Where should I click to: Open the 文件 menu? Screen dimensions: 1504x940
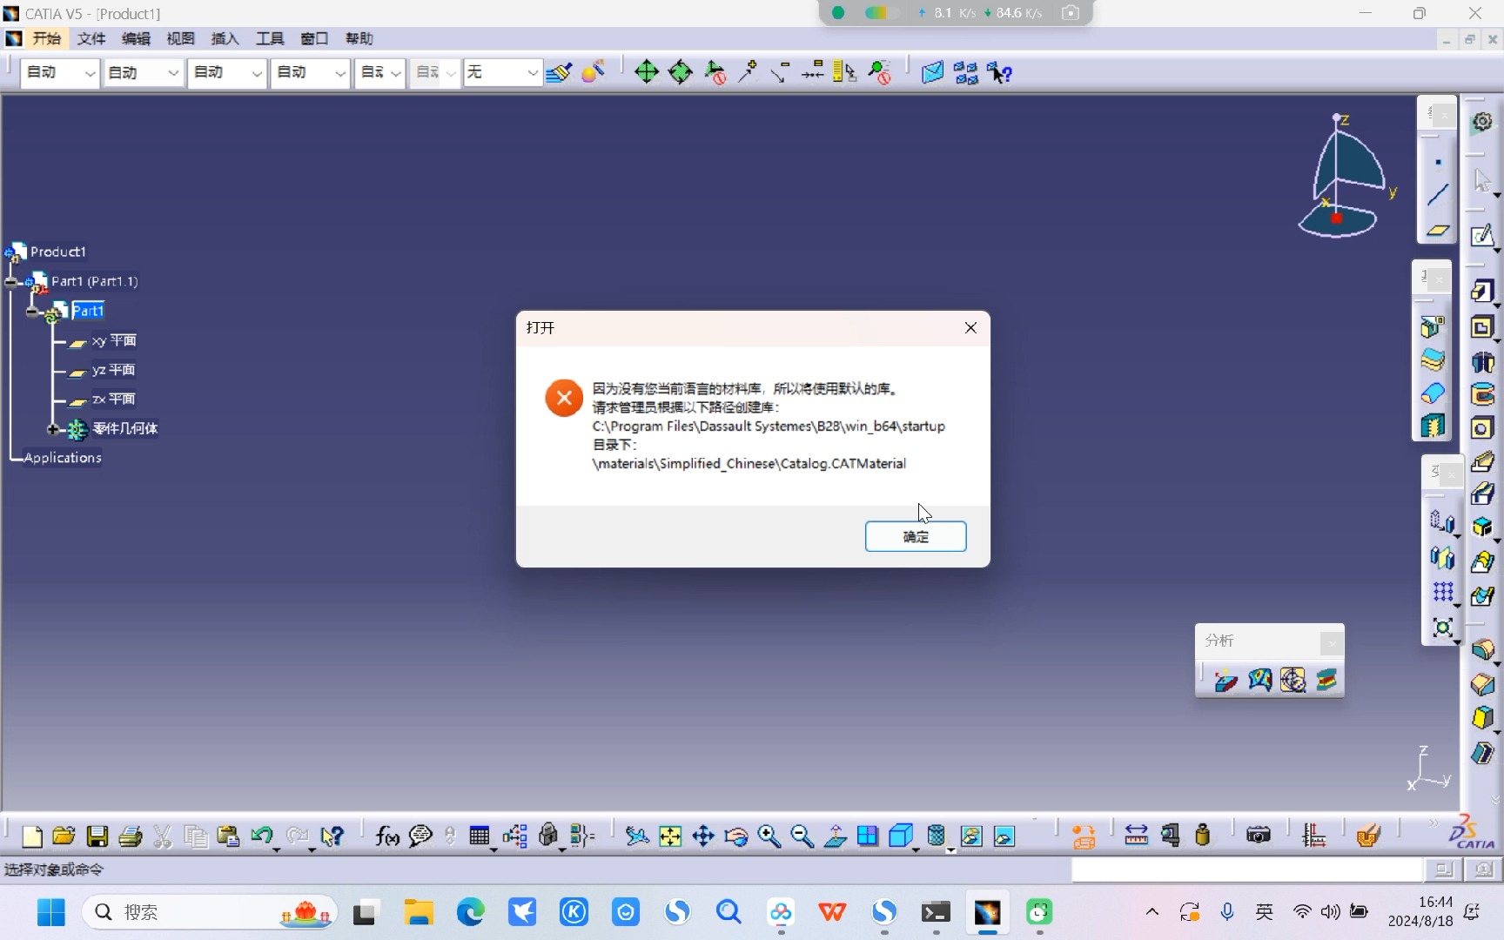[x=91, y=38]
